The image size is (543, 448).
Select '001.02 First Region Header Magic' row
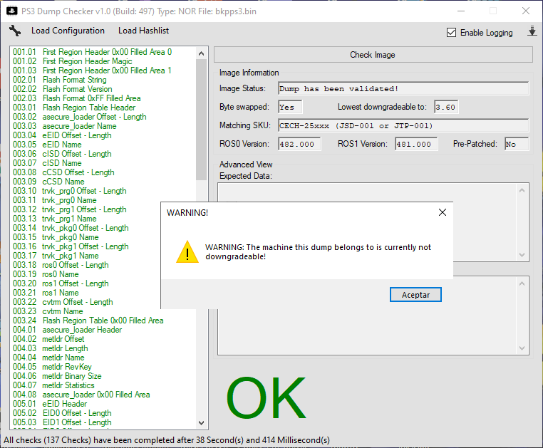click(x=73, y=61)
